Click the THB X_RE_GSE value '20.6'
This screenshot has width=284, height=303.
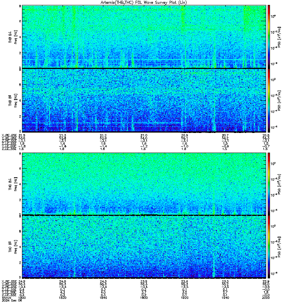coord(266,135)
